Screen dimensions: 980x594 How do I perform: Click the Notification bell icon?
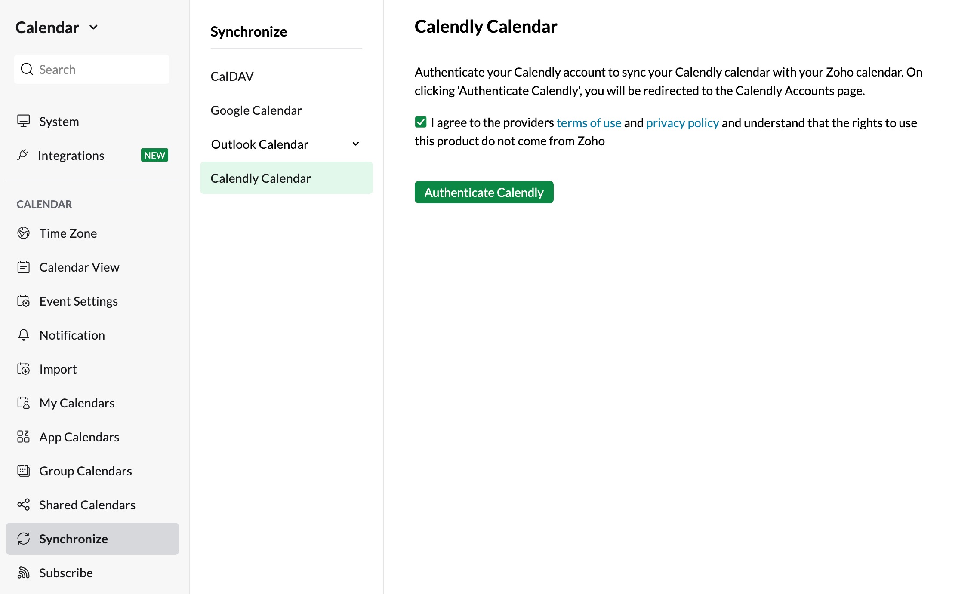click(23, 335)
